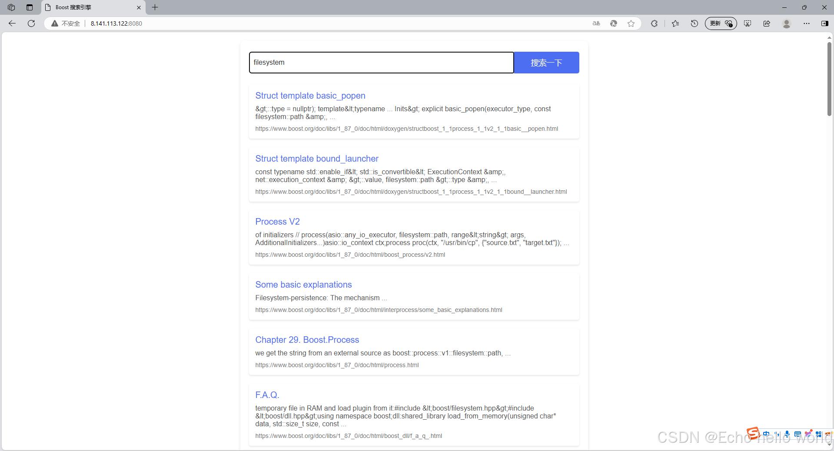Click the basic__popen.html URL text
The image size is (834, 451).
(x=407, y=129)
